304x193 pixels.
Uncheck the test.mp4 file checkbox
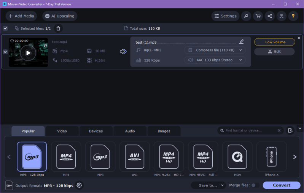[x=5, y=52]
